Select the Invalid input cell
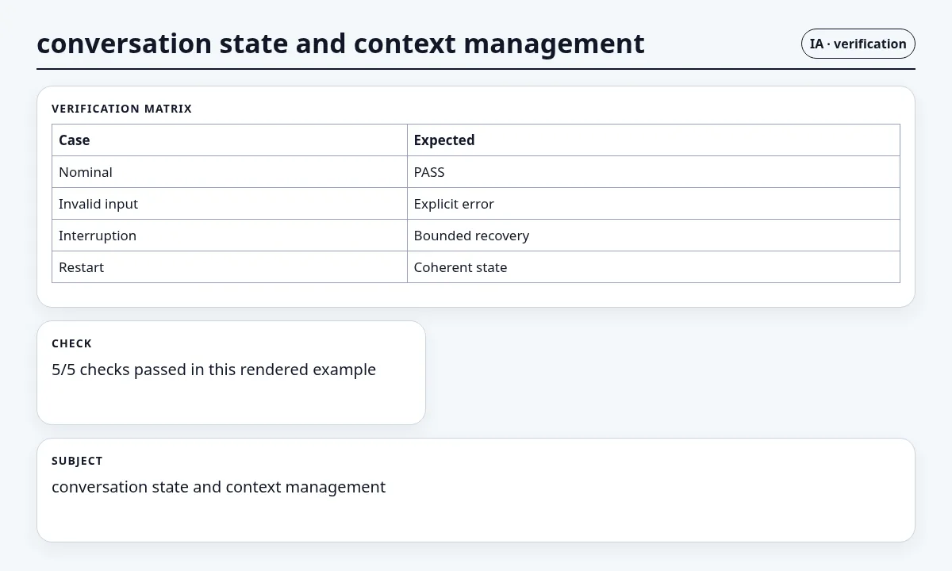This screenshot has height=571, width=952. tap(229, 204)
